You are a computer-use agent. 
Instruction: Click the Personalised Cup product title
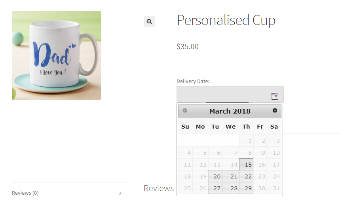coord(226,20)
